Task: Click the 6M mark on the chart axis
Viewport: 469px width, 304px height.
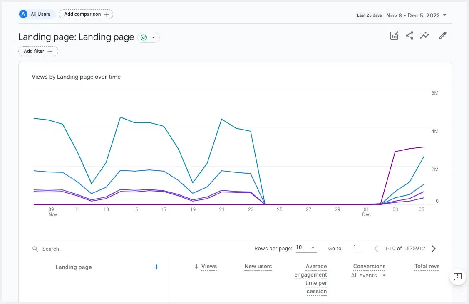Action: click(434, 93)
